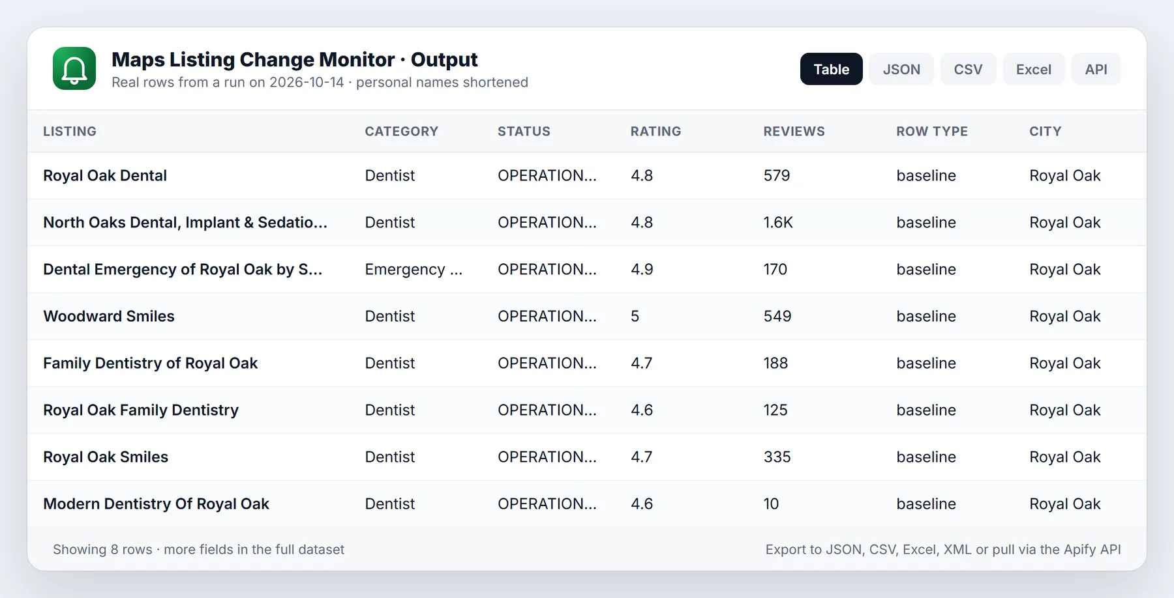This screenshot has height=598, width=1174.
Task: Click Royal Oak Smiles baseline row type
Action: [926, 457]
